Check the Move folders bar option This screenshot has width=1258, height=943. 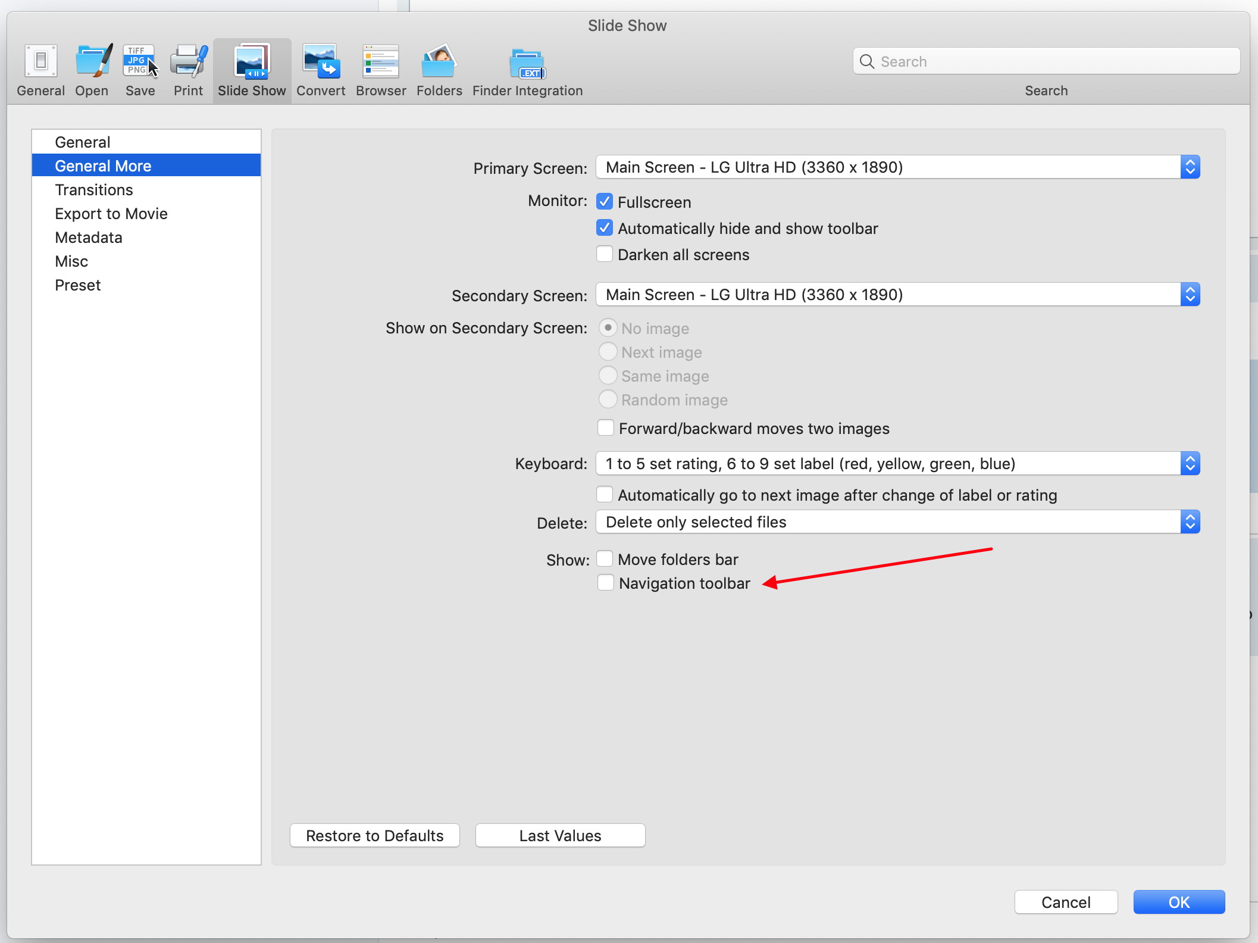click(x=605, y=559)
